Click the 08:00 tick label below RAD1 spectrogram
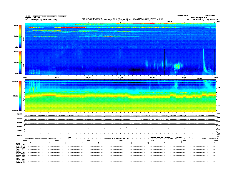Screen dimensions: 233x180 point(89,77)
